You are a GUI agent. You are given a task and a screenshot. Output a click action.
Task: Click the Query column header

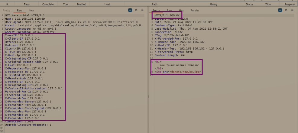[213, 4]
